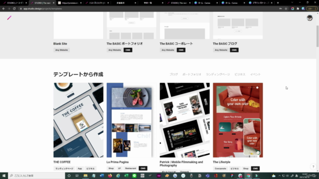319x179 pixels.
Task: Open Patrick Mobile Filmmaking template preview
Action: pyautogui.click(x=184, y=120)
